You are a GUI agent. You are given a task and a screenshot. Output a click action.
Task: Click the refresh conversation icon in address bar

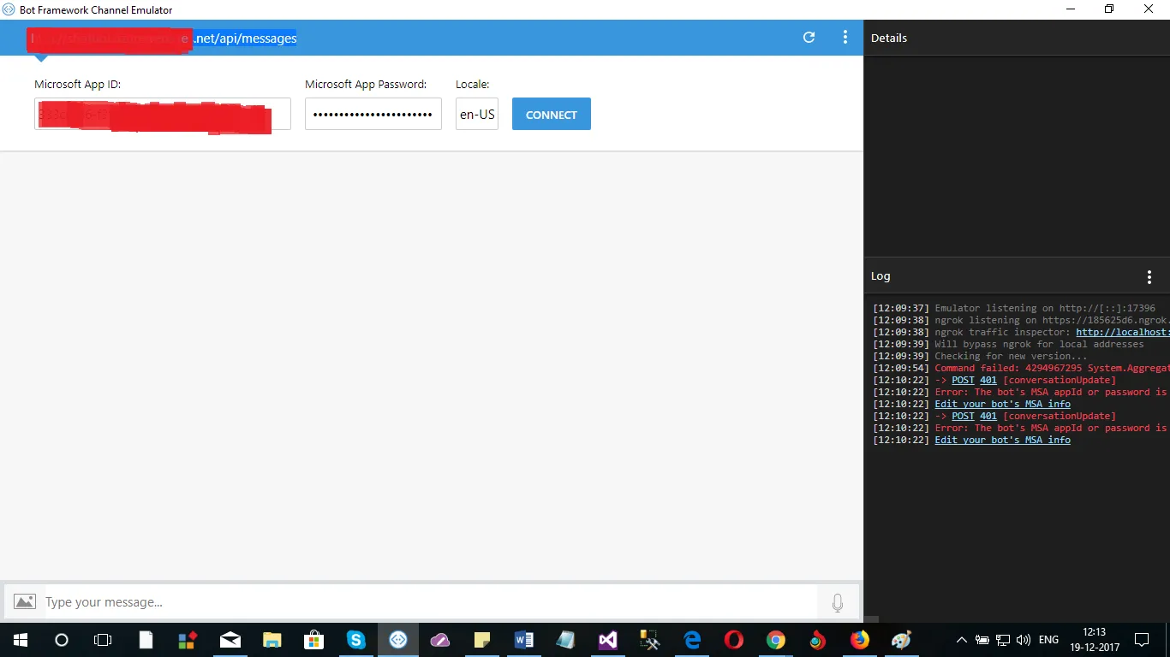[809, 38]
